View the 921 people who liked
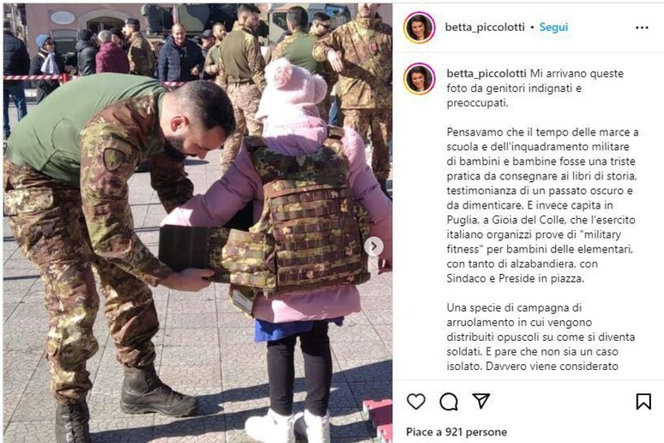664x443 pixels. click(456, 432)
